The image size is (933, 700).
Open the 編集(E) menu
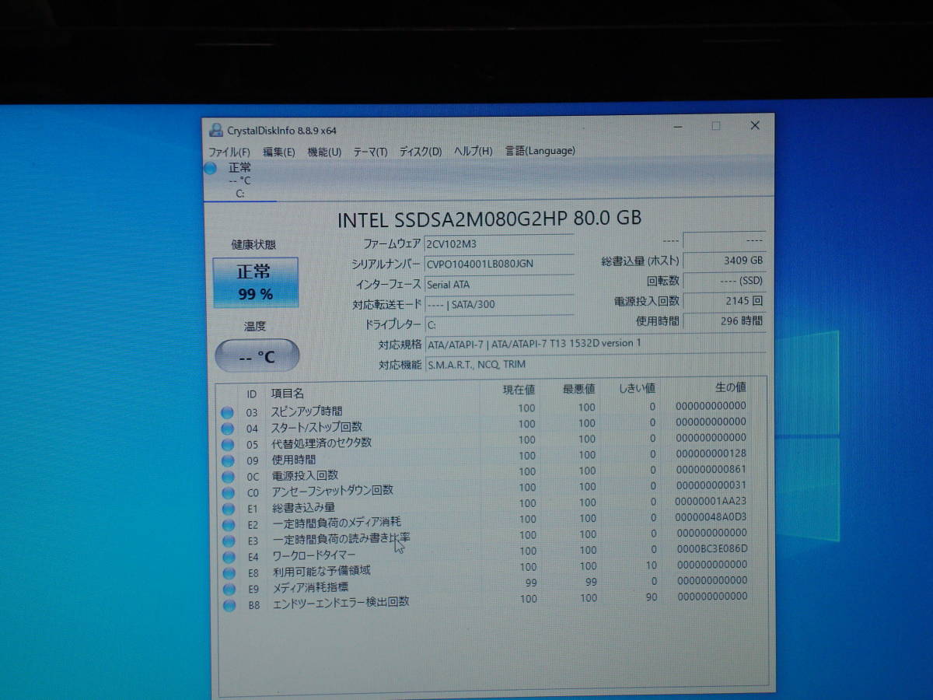[x=278, y=152]
